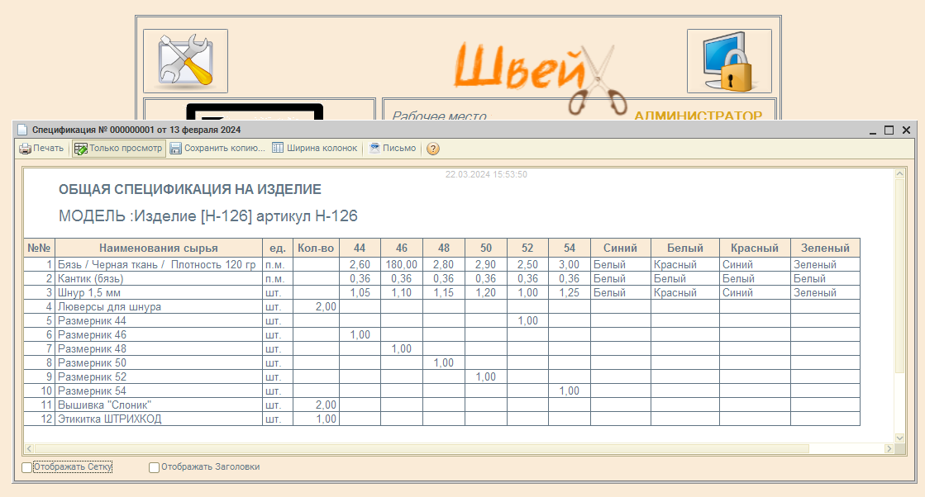The image size is (925, 497).
Task: Toggle Только просмотр view-only mode
Action: (118, 149)
